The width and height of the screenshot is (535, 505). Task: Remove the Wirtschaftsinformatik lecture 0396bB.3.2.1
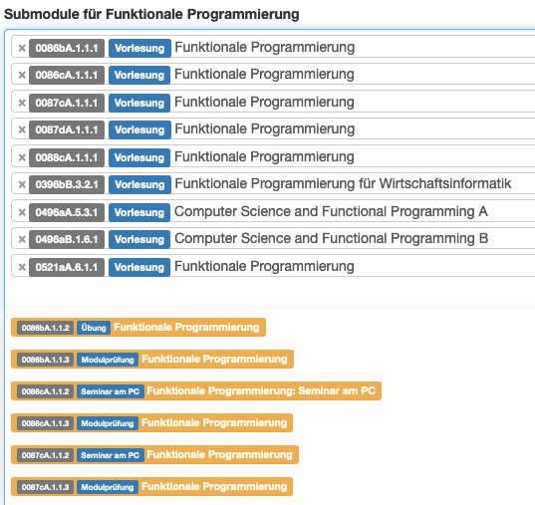[x=22, y=184]
